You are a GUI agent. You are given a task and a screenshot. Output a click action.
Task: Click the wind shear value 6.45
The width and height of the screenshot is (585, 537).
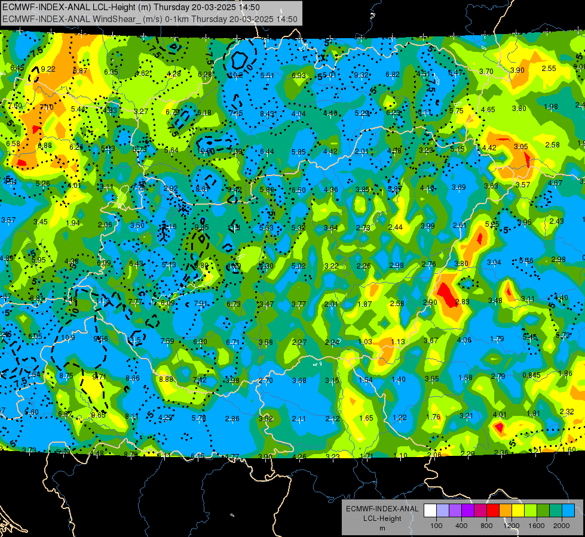click(x=17, y=68)
